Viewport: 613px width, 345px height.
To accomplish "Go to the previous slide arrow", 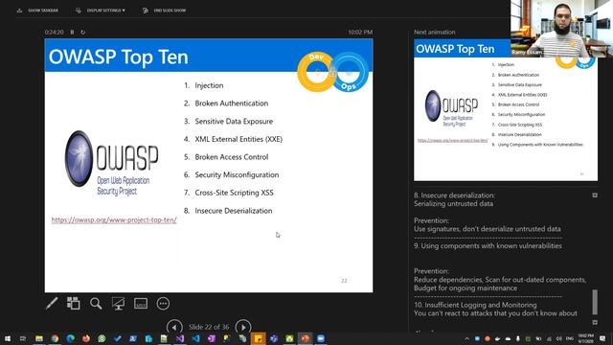I will [174, 327].
